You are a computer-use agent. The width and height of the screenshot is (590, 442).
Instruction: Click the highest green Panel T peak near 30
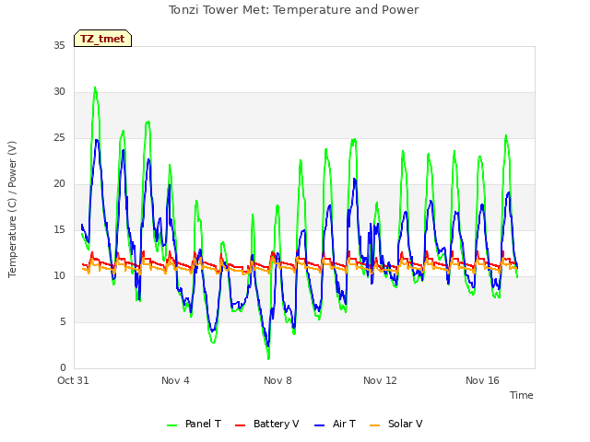[x=95, y=88]
